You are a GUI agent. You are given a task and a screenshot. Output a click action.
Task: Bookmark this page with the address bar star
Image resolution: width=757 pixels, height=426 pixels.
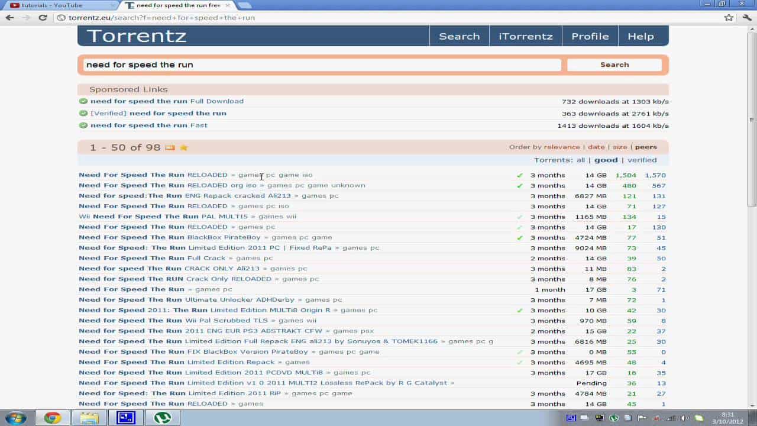[x=729, y=18]
